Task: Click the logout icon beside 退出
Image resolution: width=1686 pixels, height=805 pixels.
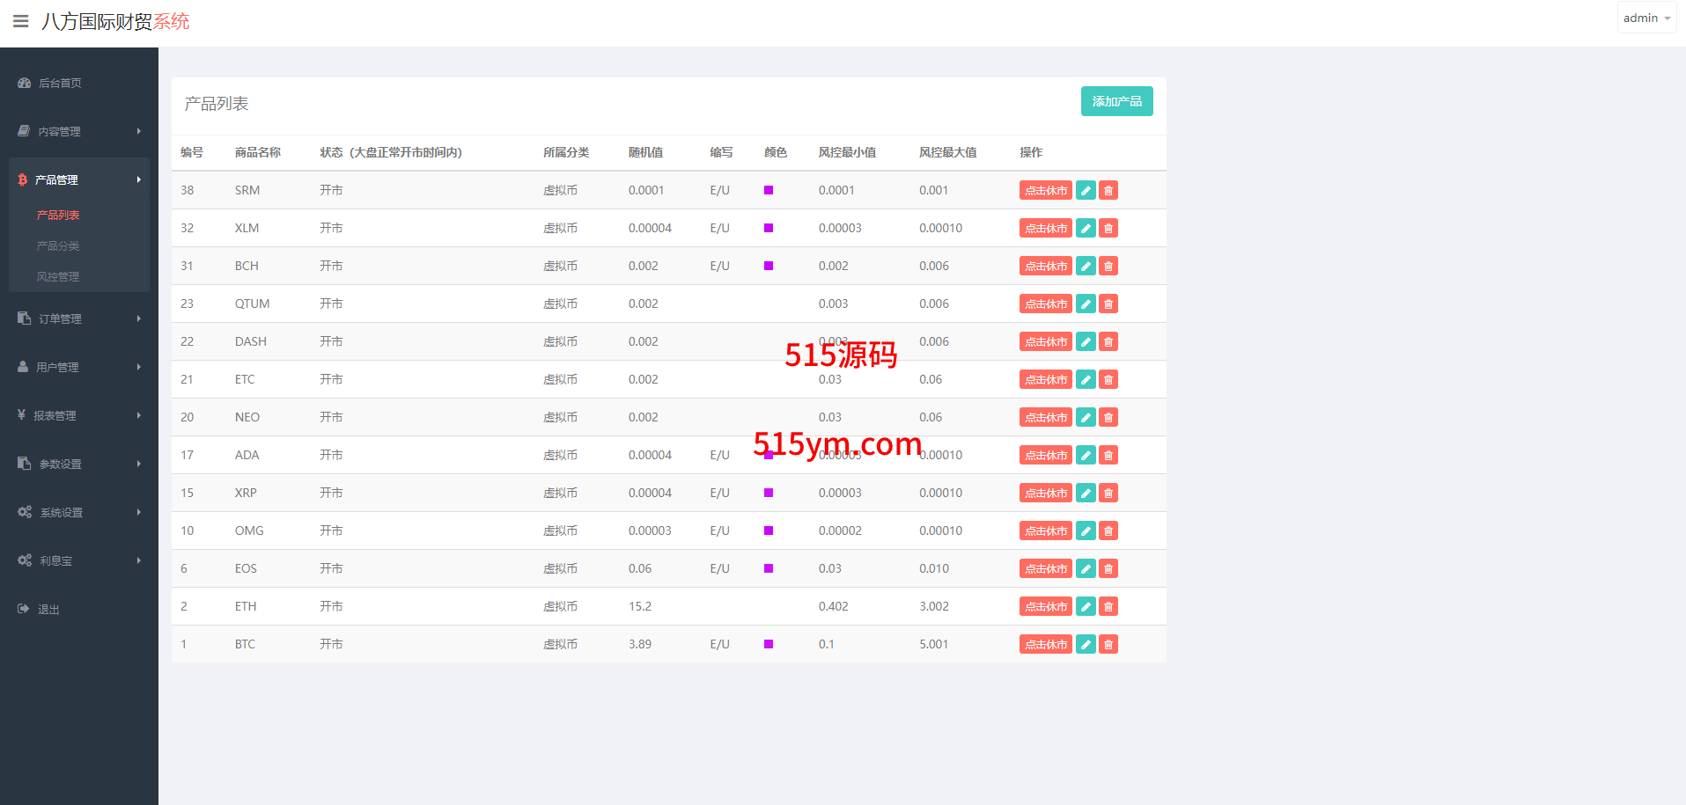Action: [24, 609]
